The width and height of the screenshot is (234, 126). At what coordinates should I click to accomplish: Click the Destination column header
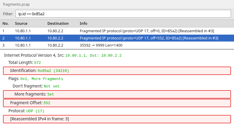[58, 24]
